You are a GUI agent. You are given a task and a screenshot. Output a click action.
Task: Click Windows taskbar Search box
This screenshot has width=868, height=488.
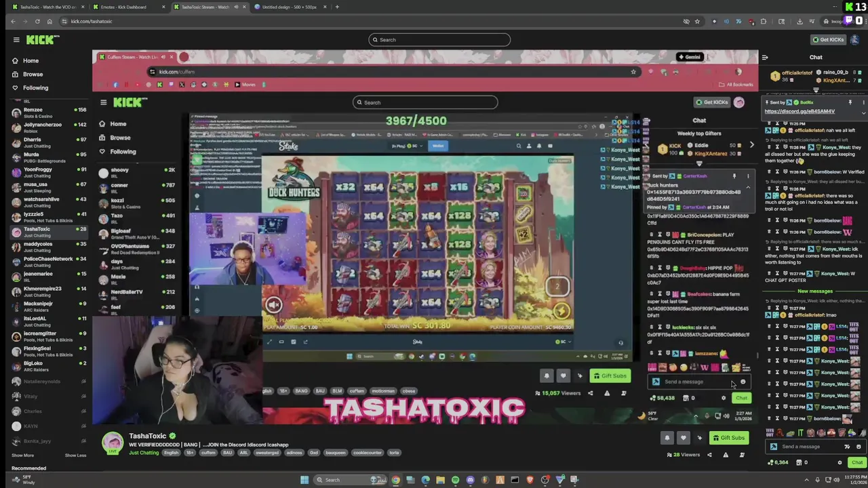click(351, 480)
